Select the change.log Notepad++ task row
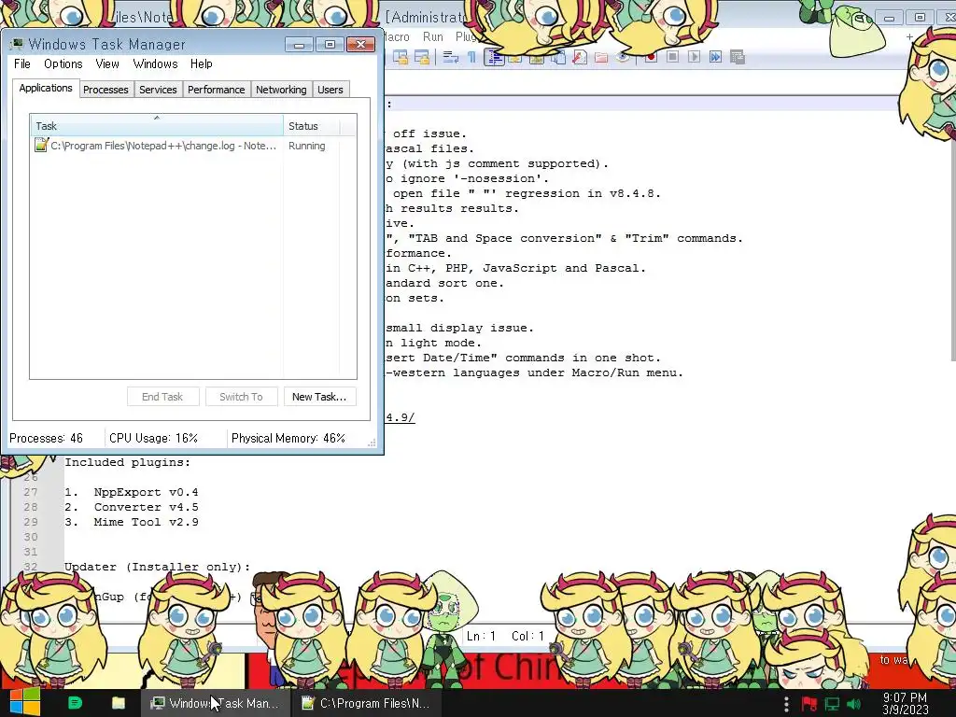Viewport: 956px width, 717px height. click(x=193, y=145)
